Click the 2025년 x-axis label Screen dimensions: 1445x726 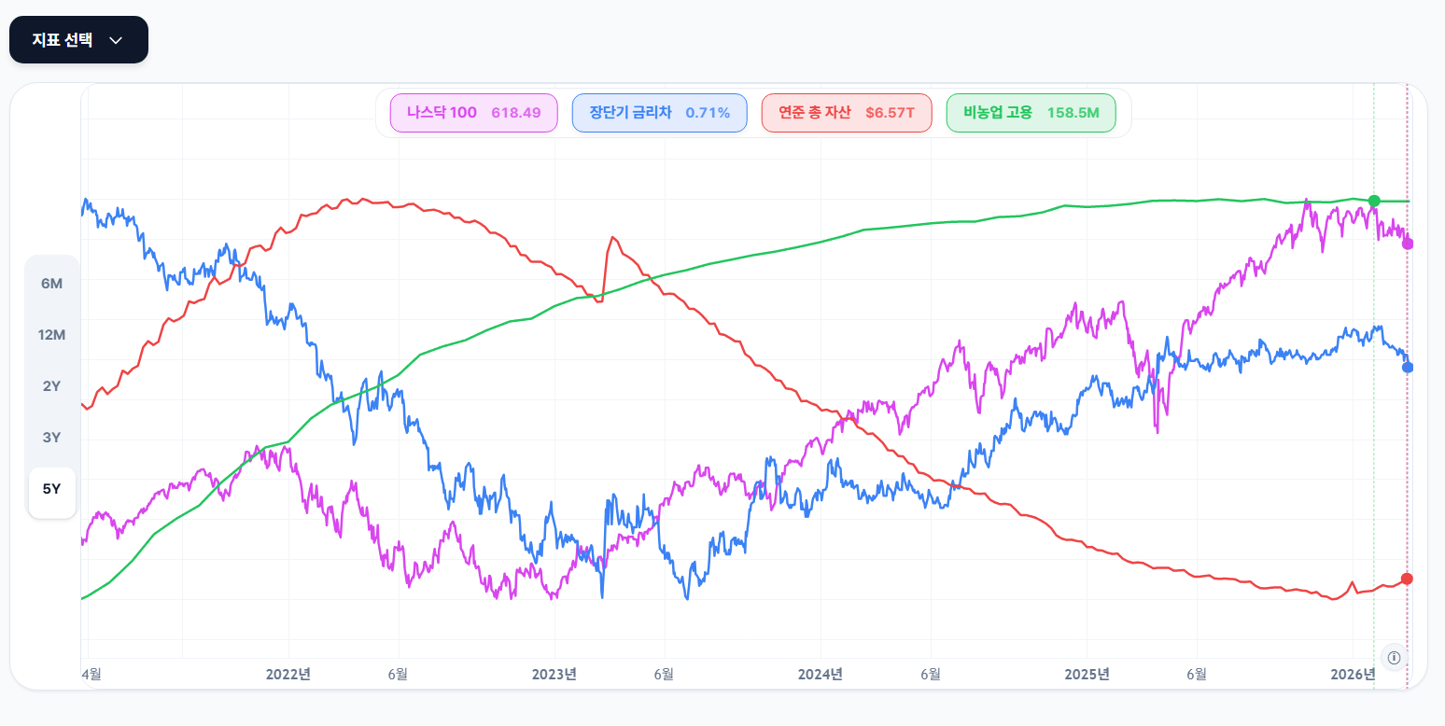coord(1087,674)
